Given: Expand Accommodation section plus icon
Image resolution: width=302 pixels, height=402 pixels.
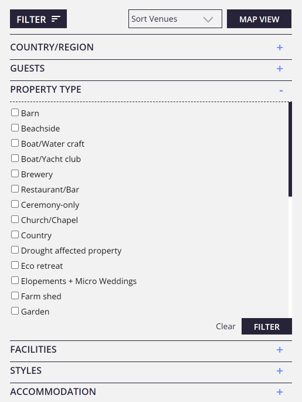Looking at the screenshot, I should [280, 392].
